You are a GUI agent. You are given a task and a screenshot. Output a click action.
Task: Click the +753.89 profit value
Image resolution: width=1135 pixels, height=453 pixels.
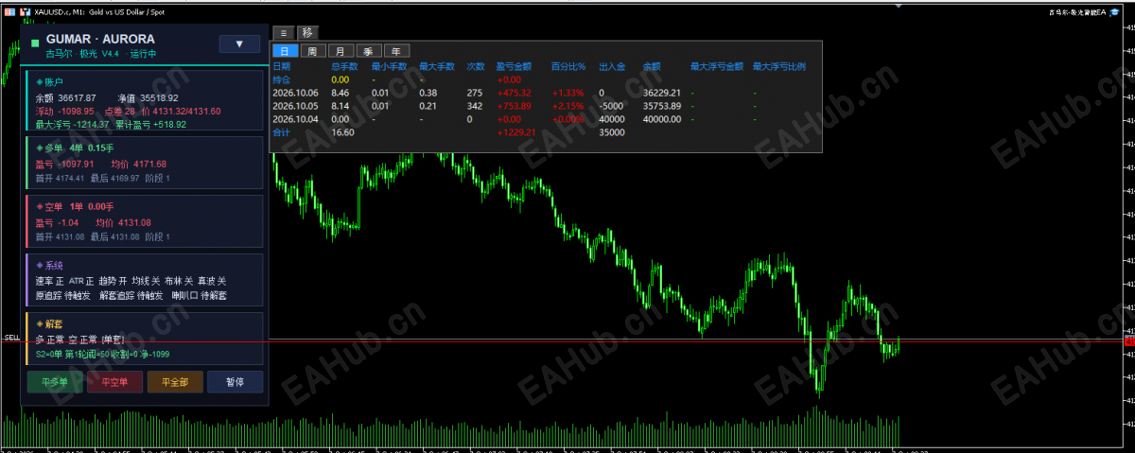coord(514,106)
